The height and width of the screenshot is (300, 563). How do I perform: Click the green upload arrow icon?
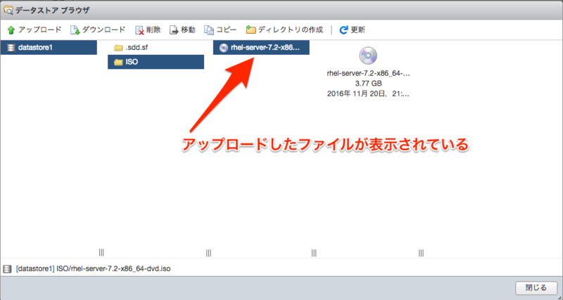11,30
